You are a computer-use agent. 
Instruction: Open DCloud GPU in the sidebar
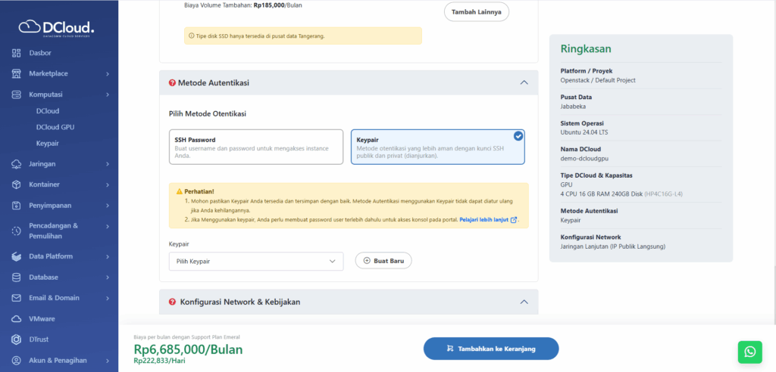[56, 127]
